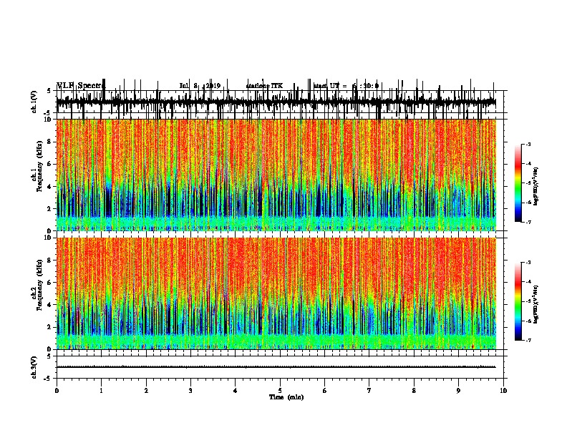Click the "Time (min)" x-axis label
The height and width of the screenshot is (438, 567).
click(x=286, y=397)
